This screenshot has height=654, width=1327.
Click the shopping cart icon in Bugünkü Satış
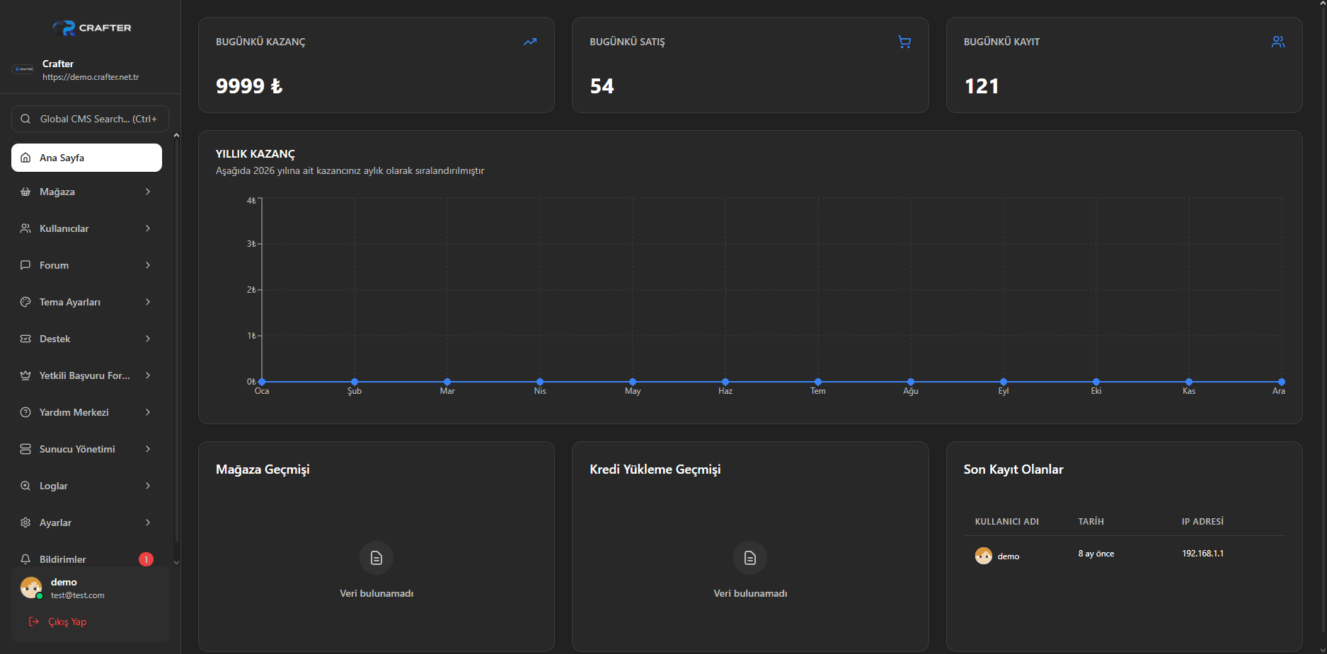[x=904, y=42]
